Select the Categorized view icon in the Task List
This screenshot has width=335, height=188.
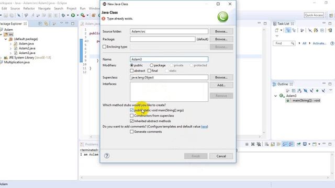[x=288, y=30]
